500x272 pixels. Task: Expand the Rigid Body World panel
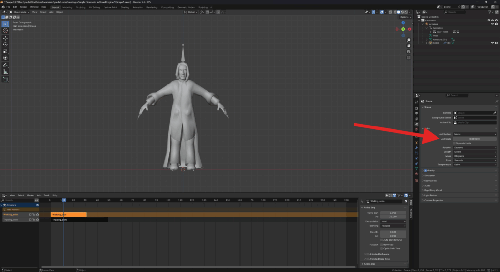(x=434, y=190)
